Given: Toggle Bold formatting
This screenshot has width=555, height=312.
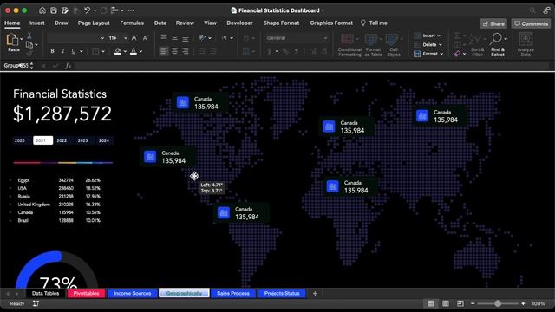Looking at the screenshot, I should pyautogui.click(x=52, y=51).
